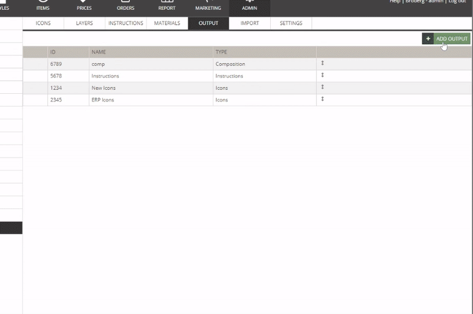
Task: Click the reorder arrow for ERP Icons row
Action: [x=323, y=99]
